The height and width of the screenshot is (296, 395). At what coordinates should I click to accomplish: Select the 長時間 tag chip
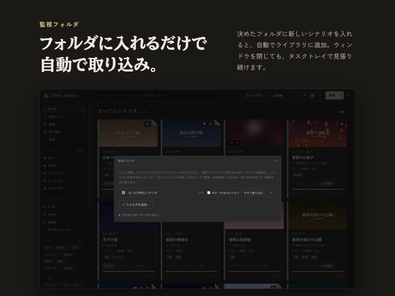69,268
